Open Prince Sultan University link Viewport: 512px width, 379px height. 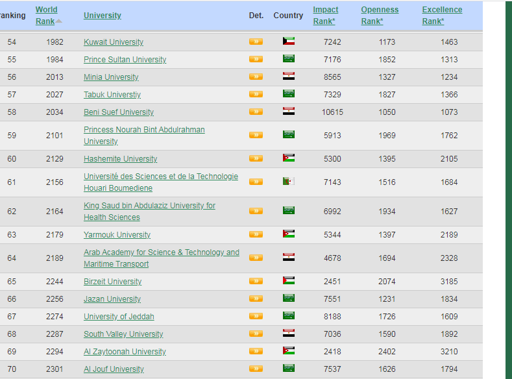[125, 60]
